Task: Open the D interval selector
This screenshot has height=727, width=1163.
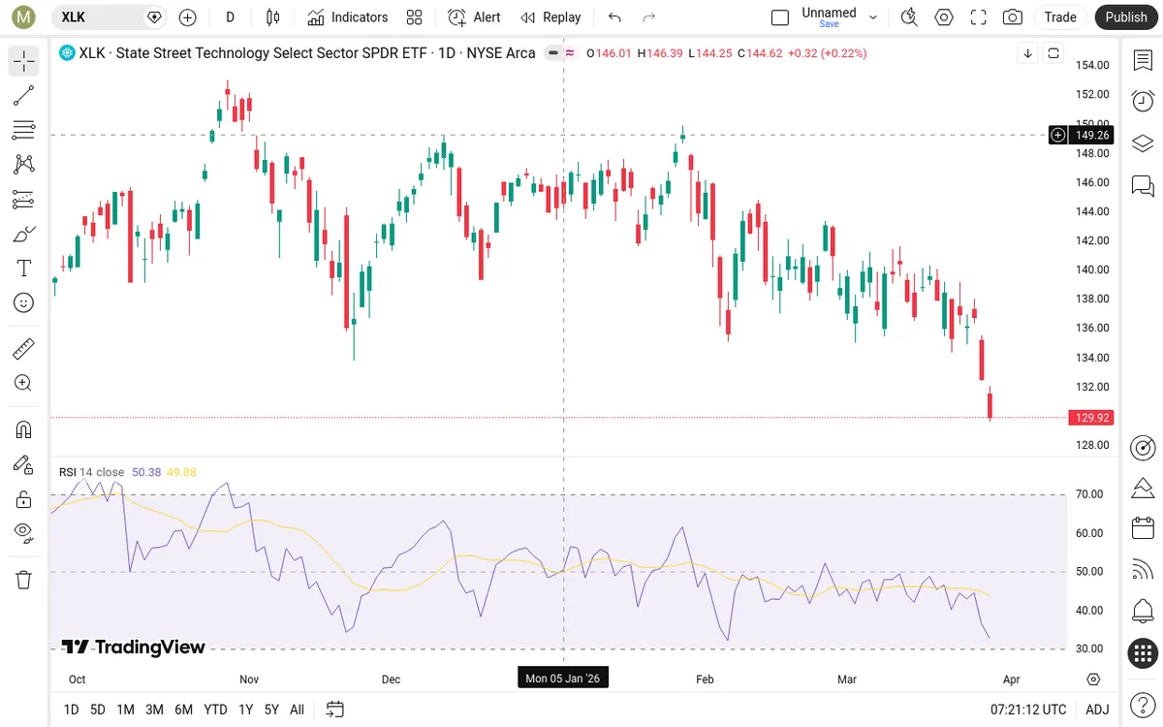Action: click(x=230, y=16)
